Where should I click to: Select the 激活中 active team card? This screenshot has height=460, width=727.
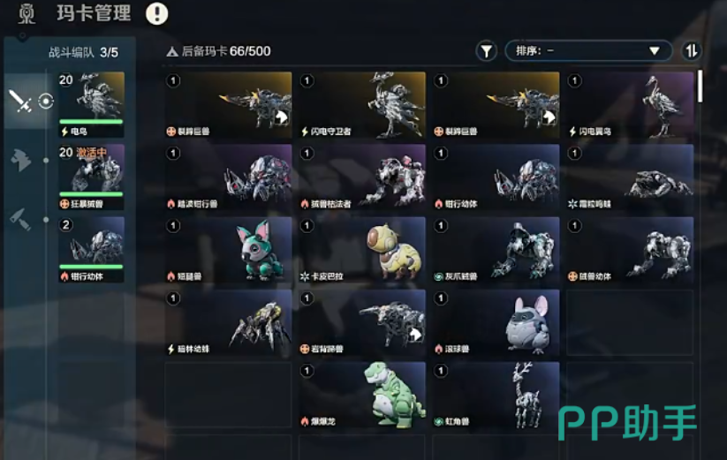pos(91,177)
